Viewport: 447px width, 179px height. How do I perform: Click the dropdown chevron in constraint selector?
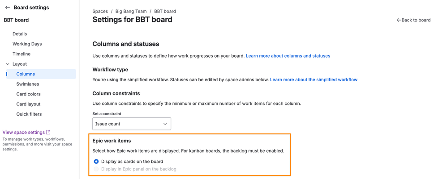point(165,124)
